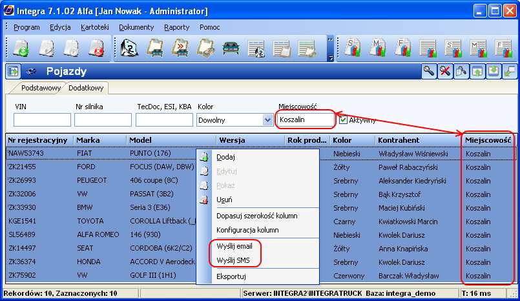Image resolution: width=520 pixels, height=301 pixels.
Task: Click the green up-arrow panel icon
Action: point(477,71)
